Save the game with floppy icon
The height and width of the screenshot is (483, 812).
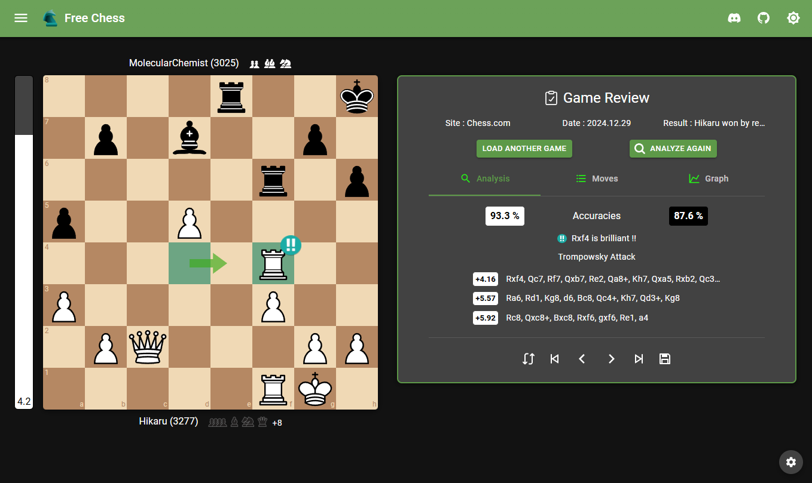(665, 359)
